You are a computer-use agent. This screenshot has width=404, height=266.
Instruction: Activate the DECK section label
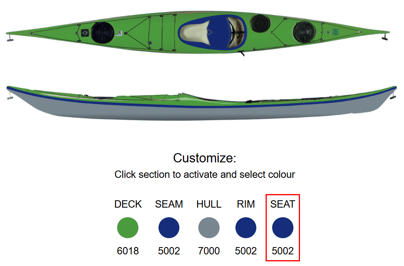click(x=128, y=204)
